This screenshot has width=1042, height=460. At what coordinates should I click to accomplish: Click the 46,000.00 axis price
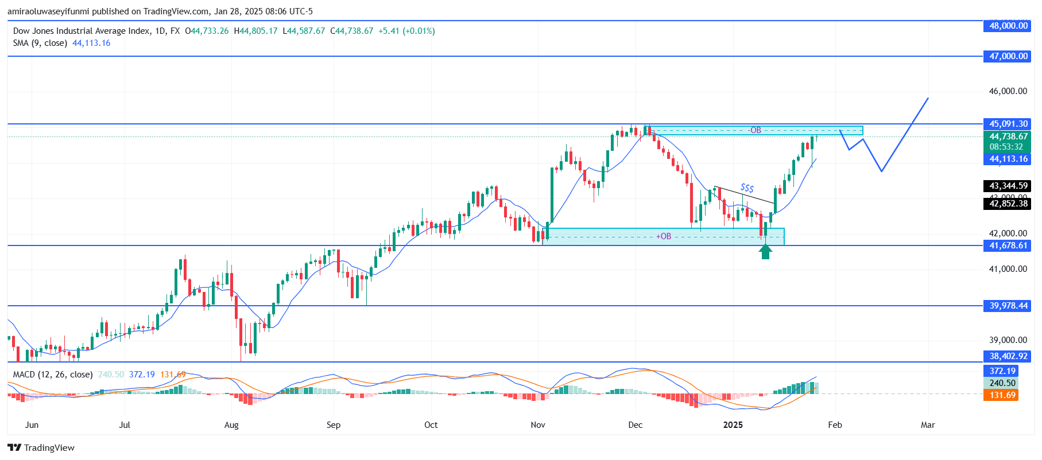coord(1008,91)
